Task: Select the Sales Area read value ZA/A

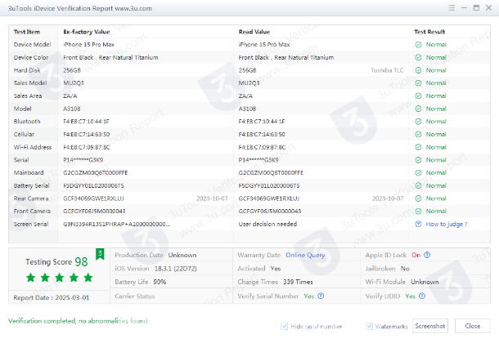Action: pos(245,96)
